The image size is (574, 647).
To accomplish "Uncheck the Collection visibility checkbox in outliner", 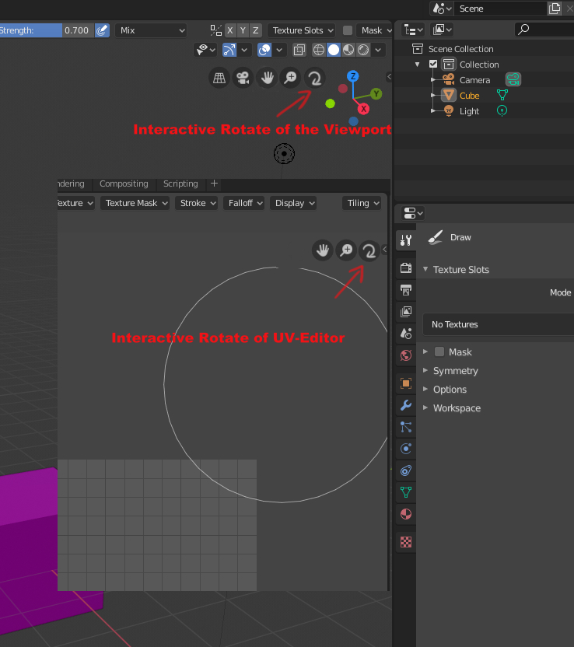I will click(x=433, y=64).
